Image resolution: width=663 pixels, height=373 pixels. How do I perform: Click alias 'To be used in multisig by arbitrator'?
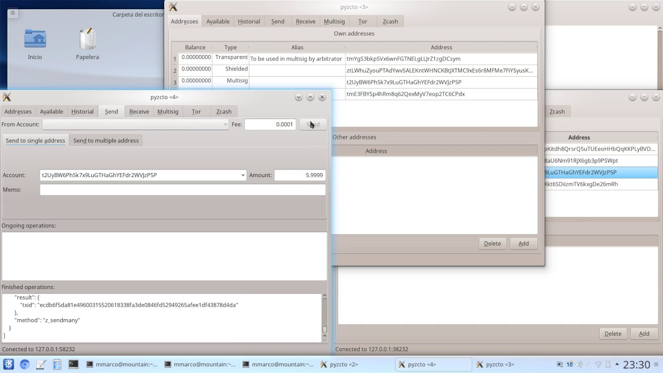point(297,59)
